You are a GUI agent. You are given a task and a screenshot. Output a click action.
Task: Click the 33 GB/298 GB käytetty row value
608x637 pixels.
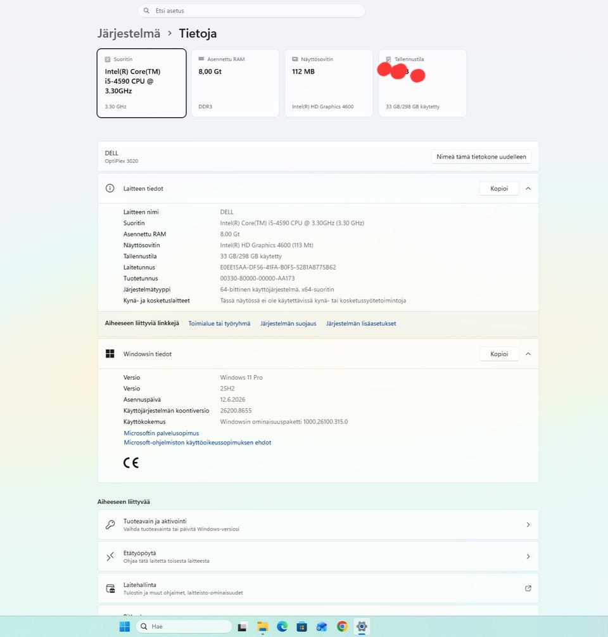[251, 256]
